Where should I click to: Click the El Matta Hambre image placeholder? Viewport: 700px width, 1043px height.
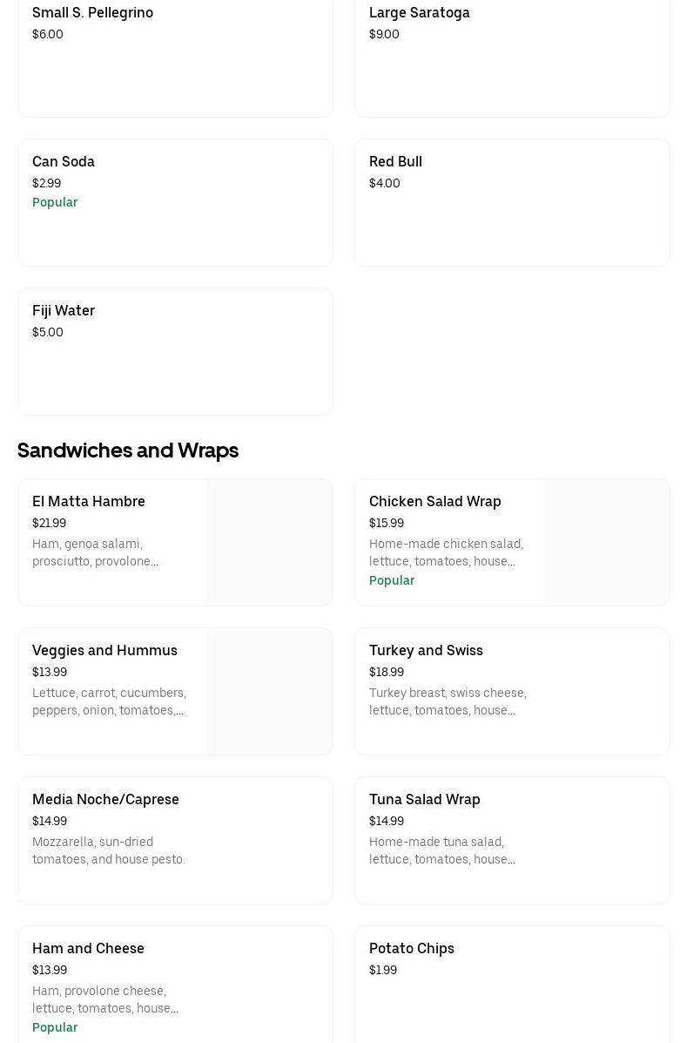point(269,542)
